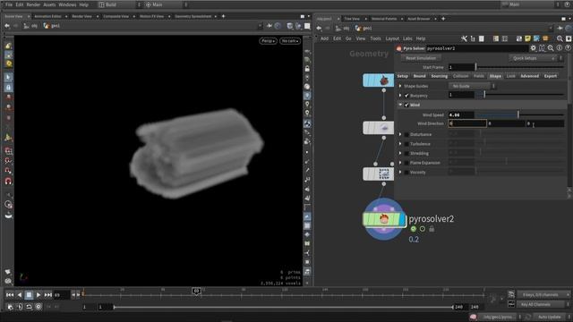This screenshot has width=573, height=322.
Task: Expand the Flame Expansion section
Action: pyautogui.click(x=400, y=163)
